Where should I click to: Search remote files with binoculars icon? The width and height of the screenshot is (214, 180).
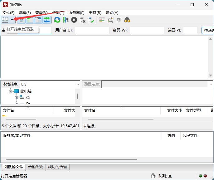point(127,20)
